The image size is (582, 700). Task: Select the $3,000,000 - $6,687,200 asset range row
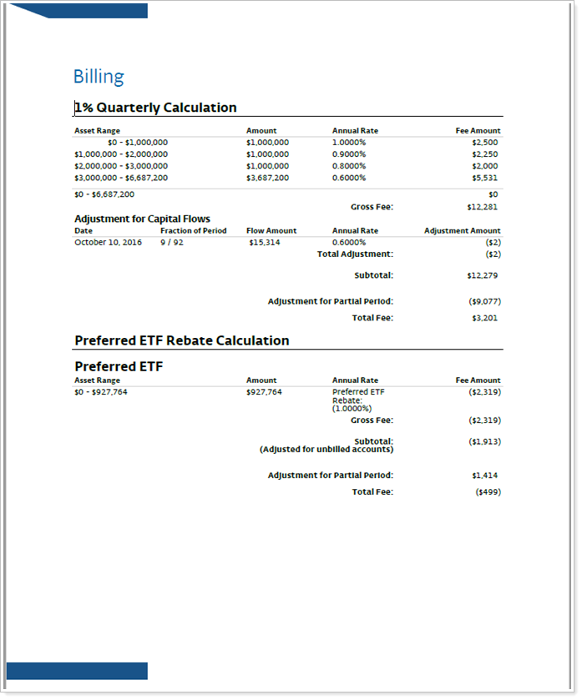(x=121, y=178)
